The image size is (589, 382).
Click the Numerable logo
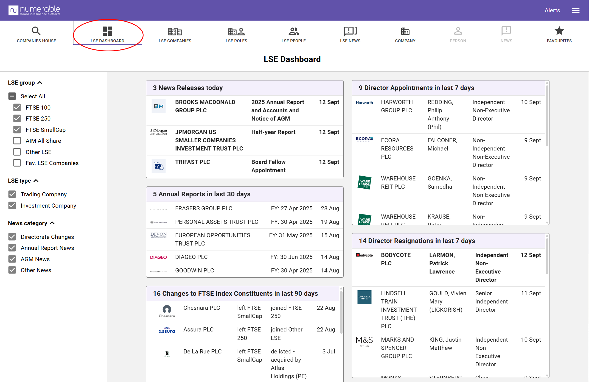click(34, 10)
